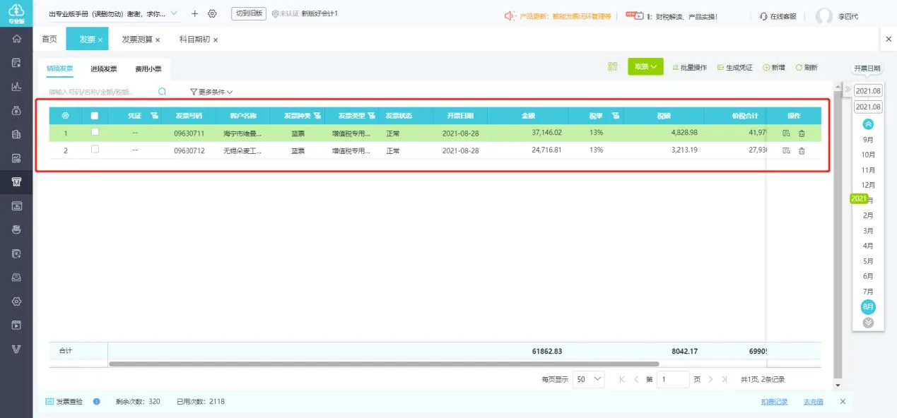The image size is (897, 418).
Task: Click the V logo sidebar icon
Action: point(16,350)
